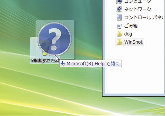This screenshot has width=165, height=116.
Task: Select the ネットワーク network icon
Action: click(x=119, y=9)
